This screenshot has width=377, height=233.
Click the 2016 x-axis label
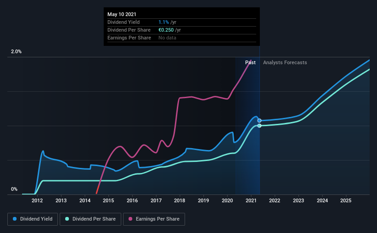(x=132, y=200)
